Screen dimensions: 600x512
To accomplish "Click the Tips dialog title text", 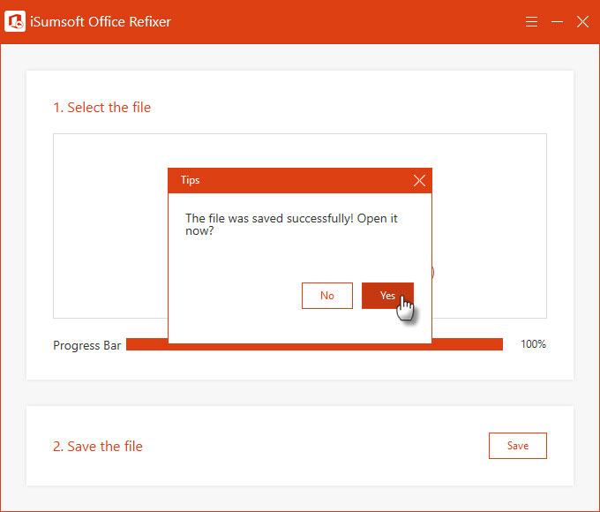I will 191,180.
